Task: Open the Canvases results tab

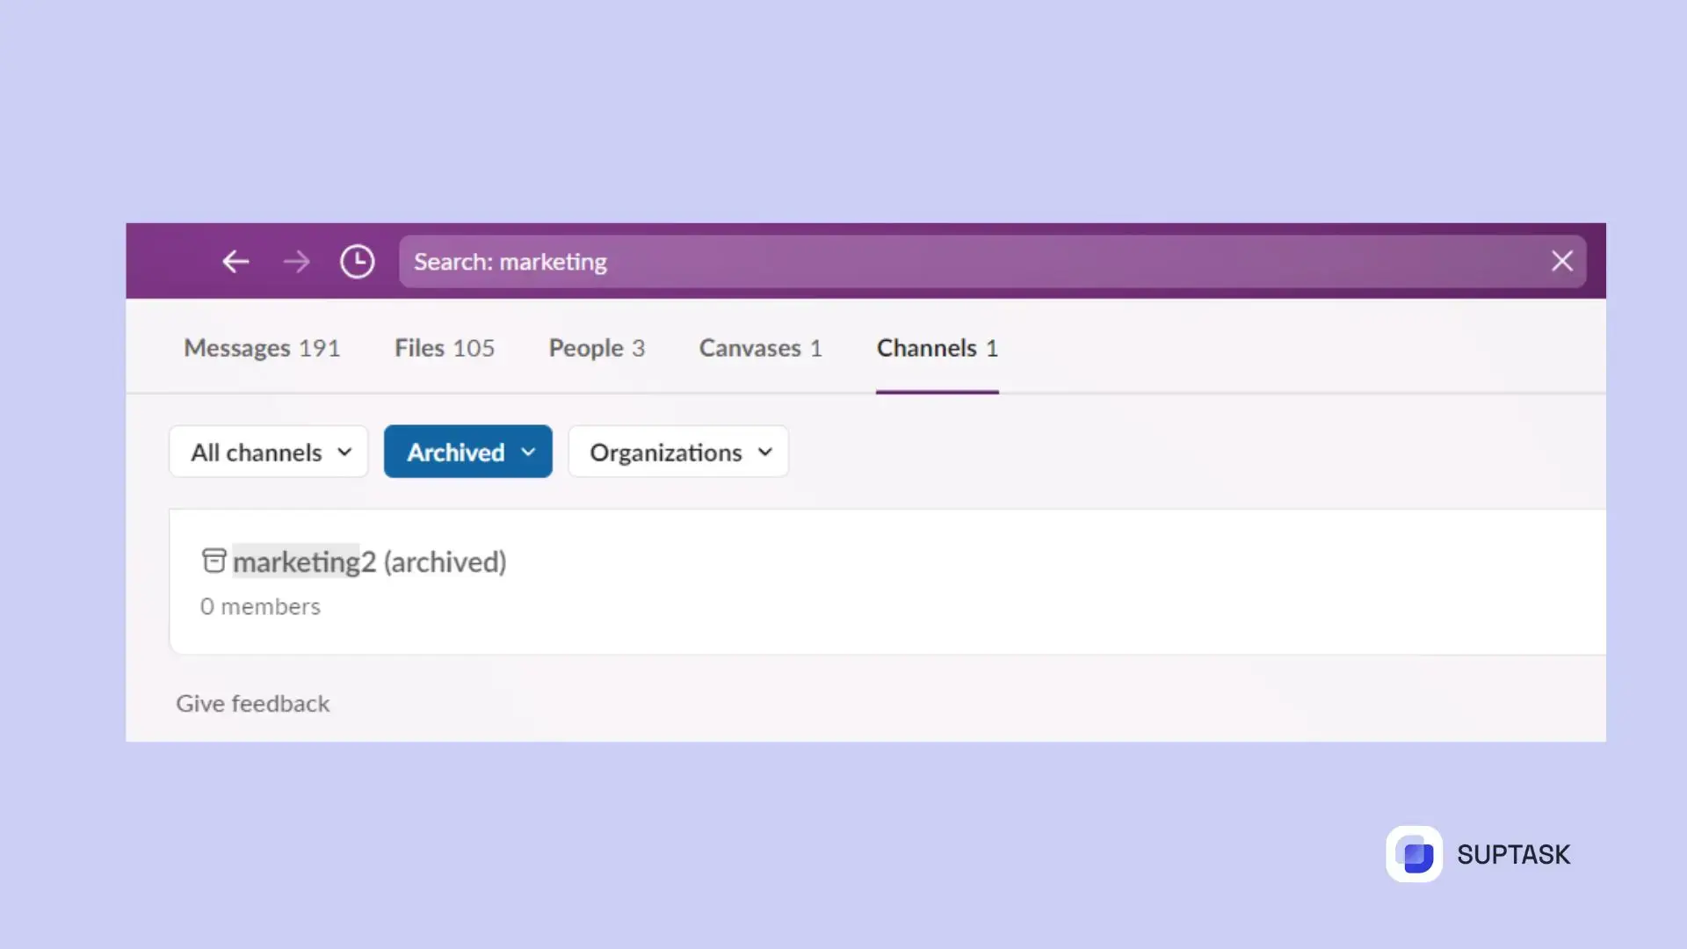Action: click(760, 348)
